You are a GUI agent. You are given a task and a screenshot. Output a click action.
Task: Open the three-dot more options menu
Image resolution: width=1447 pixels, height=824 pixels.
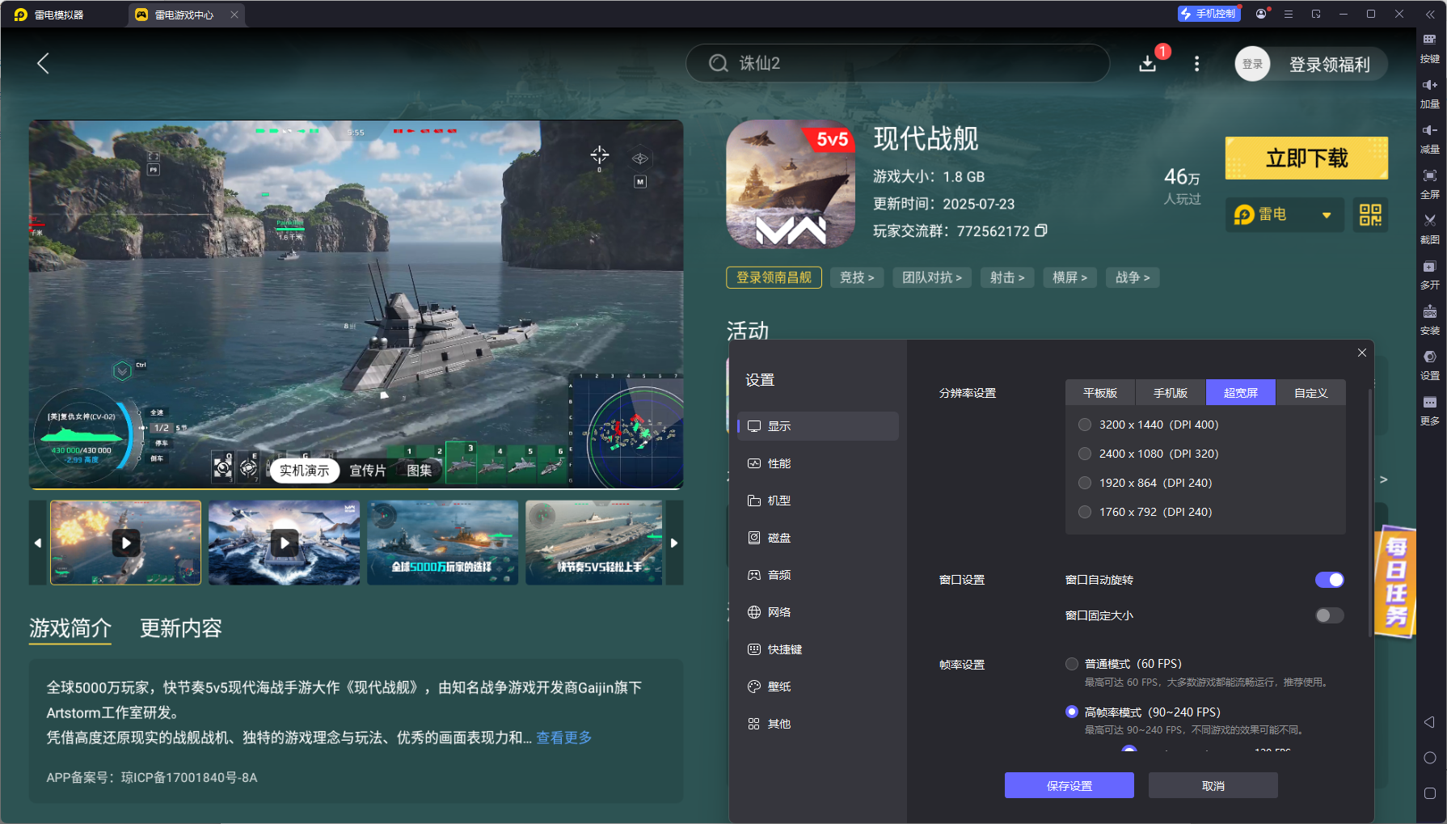pyautogui.click(x=1197, y=64)
